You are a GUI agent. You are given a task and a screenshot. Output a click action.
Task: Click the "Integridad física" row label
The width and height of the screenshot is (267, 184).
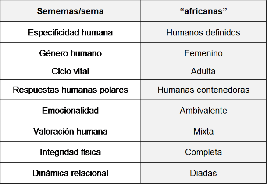[x=70, y=152]
